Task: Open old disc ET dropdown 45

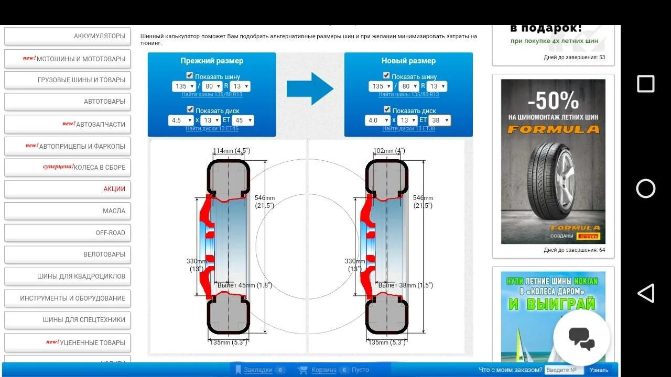Action: 243,120
